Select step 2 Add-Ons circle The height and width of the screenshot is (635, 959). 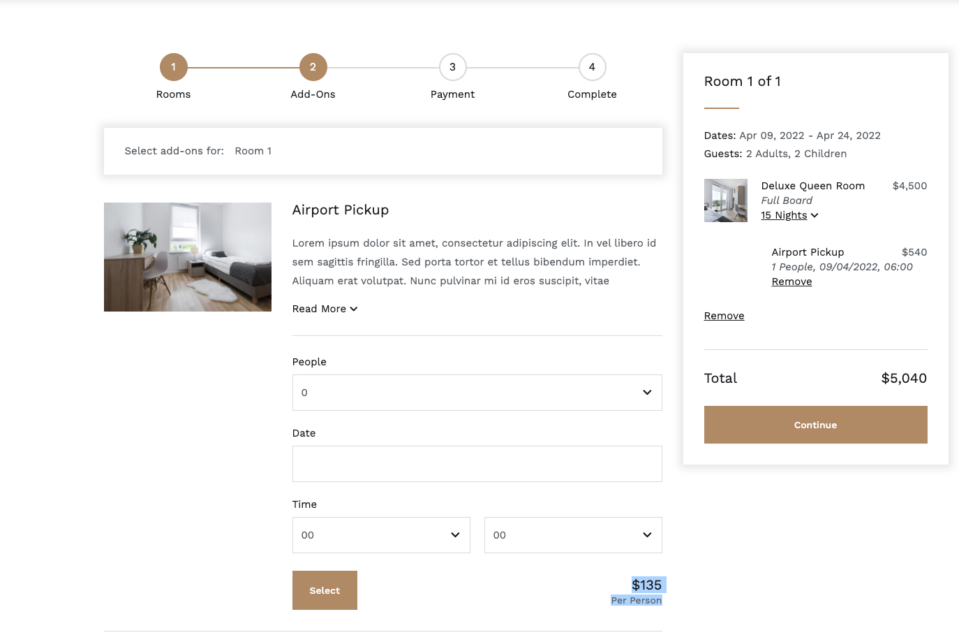313,67
